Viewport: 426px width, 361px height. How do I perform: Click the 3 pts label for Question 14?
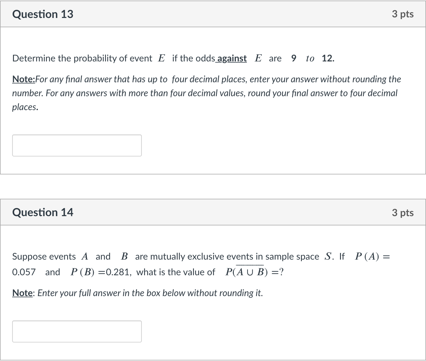[x=403, y=212]
